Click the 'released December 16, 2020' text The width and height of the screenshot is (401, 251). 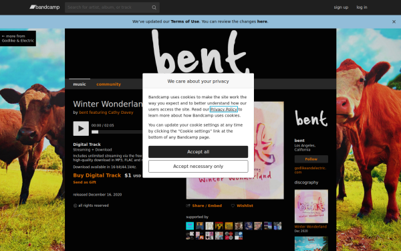click(x=98, y=195)
